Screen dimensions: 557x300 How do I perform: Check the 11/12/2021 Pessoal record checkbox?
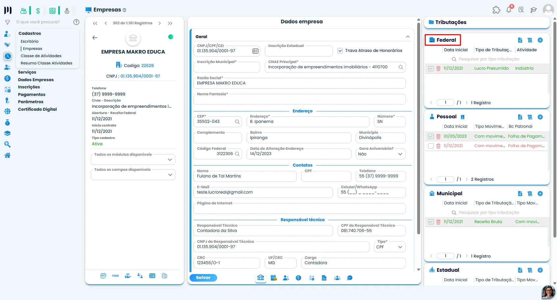[431, 146]
